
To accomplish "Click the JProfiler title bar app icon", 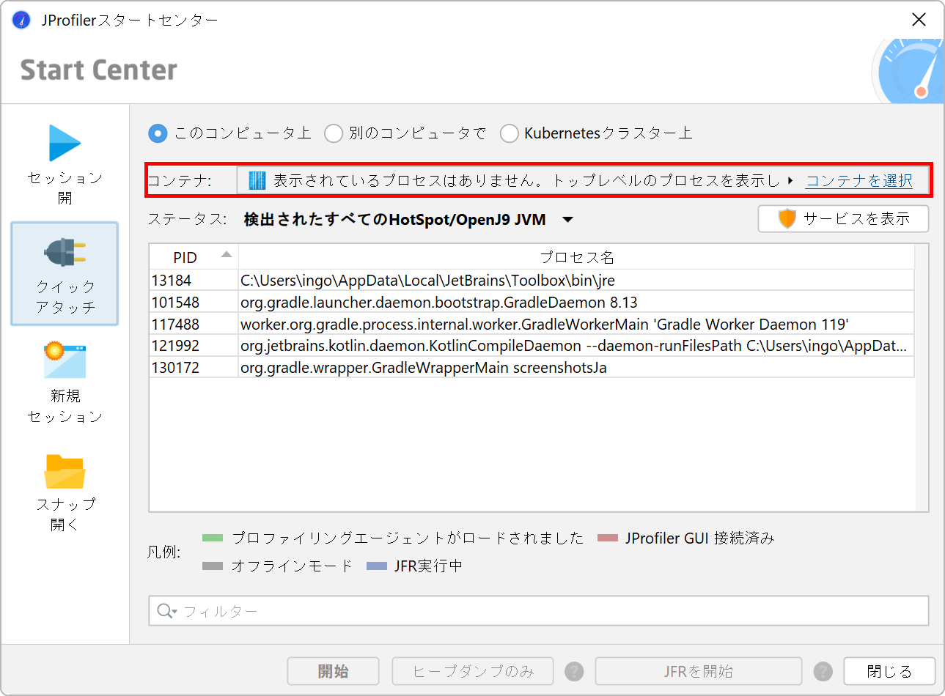I will click(22, 20).
